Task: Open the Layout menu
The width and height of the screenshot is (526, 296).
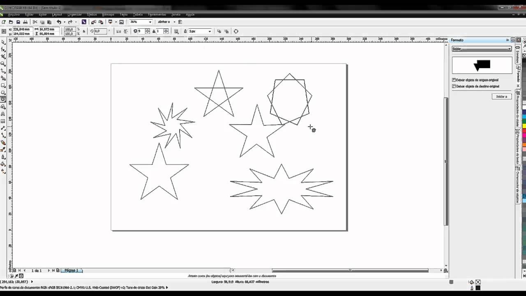Action: [57, 14]
